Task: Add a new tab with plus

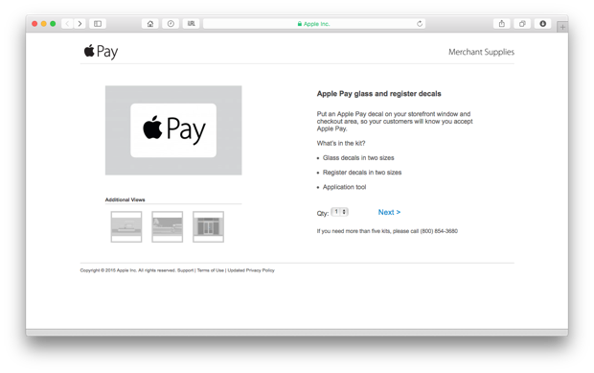Action: click(562, 27)
